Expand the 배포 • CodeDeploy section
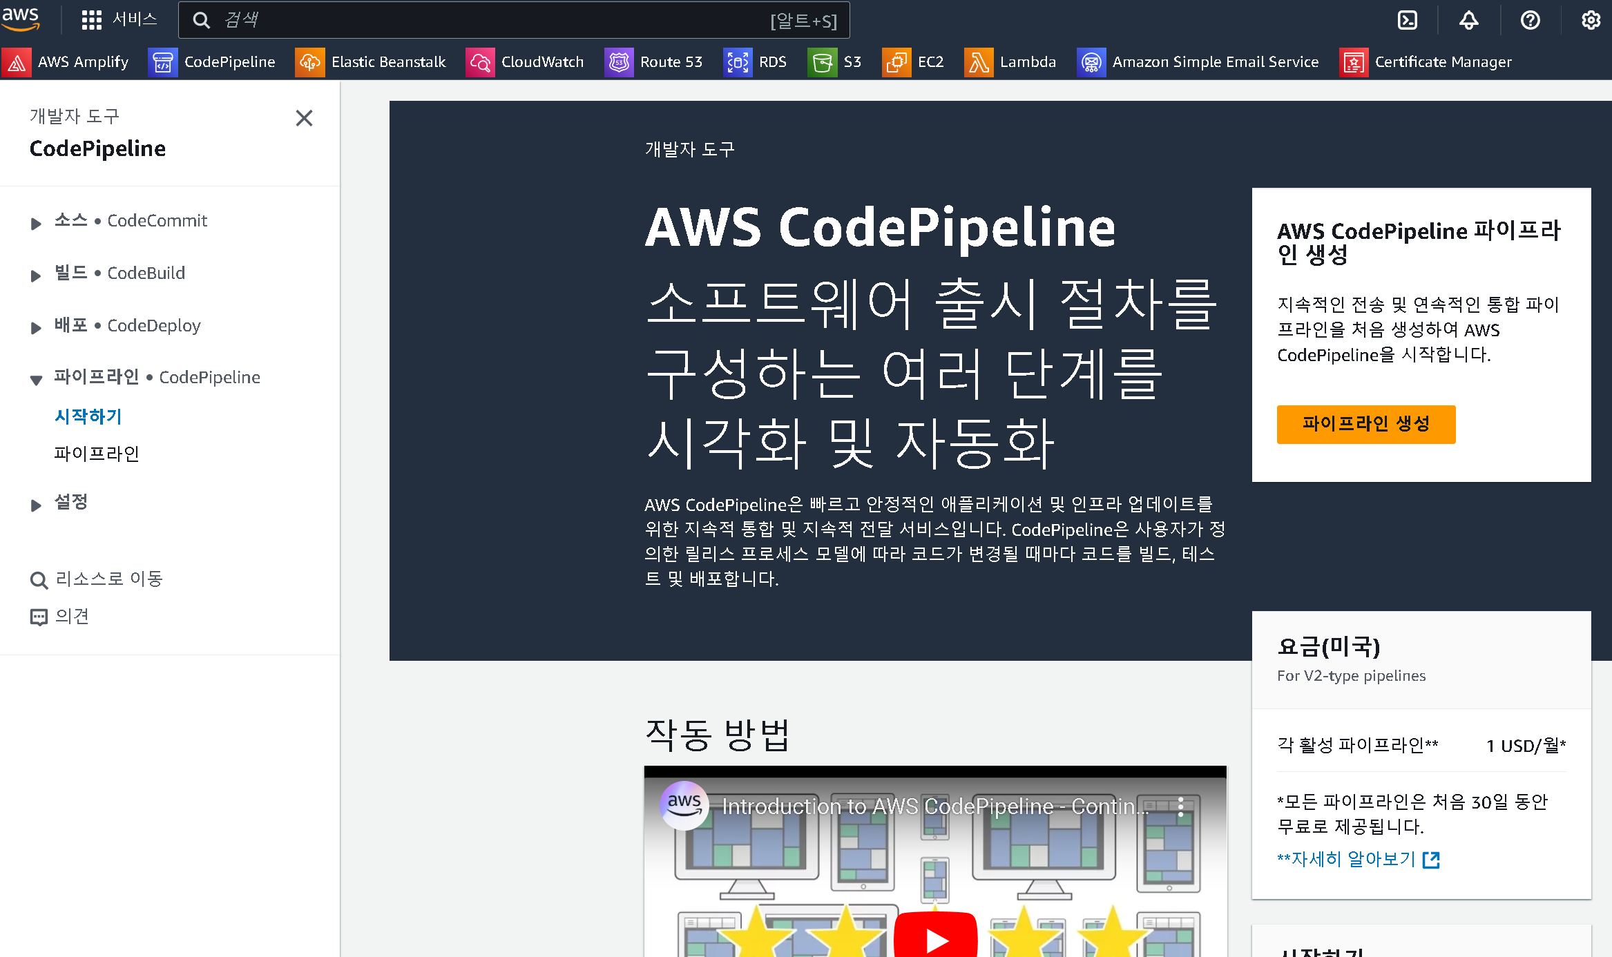 tap(36, 328)
